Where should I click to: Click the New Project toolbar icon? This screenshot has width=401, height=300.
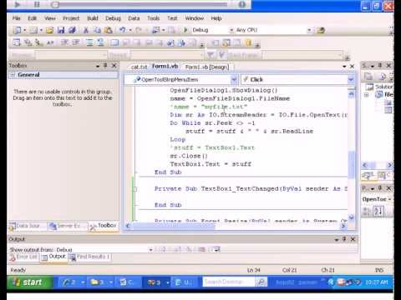(x=17, y=30)
